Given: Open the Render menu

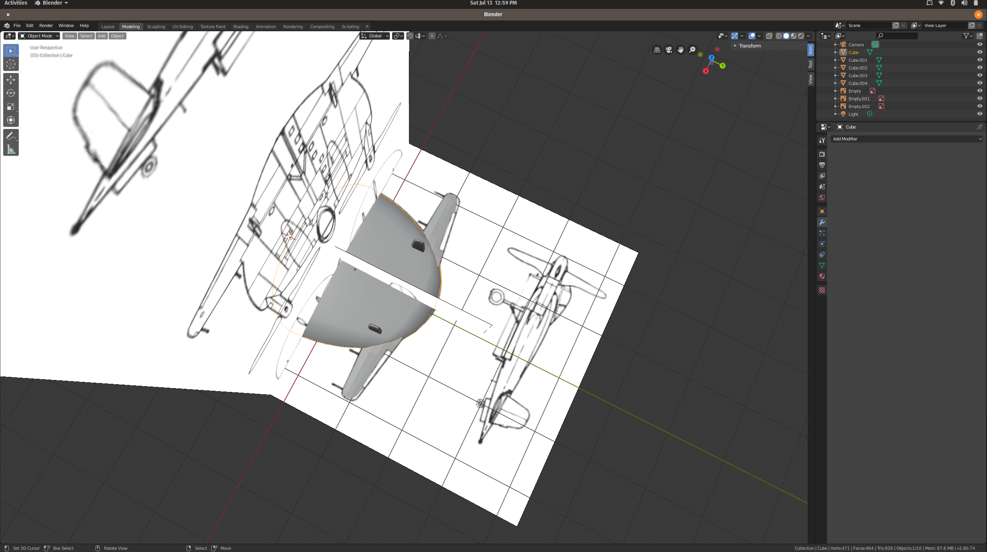Looking at the screenshot, I should pos(46,25).
